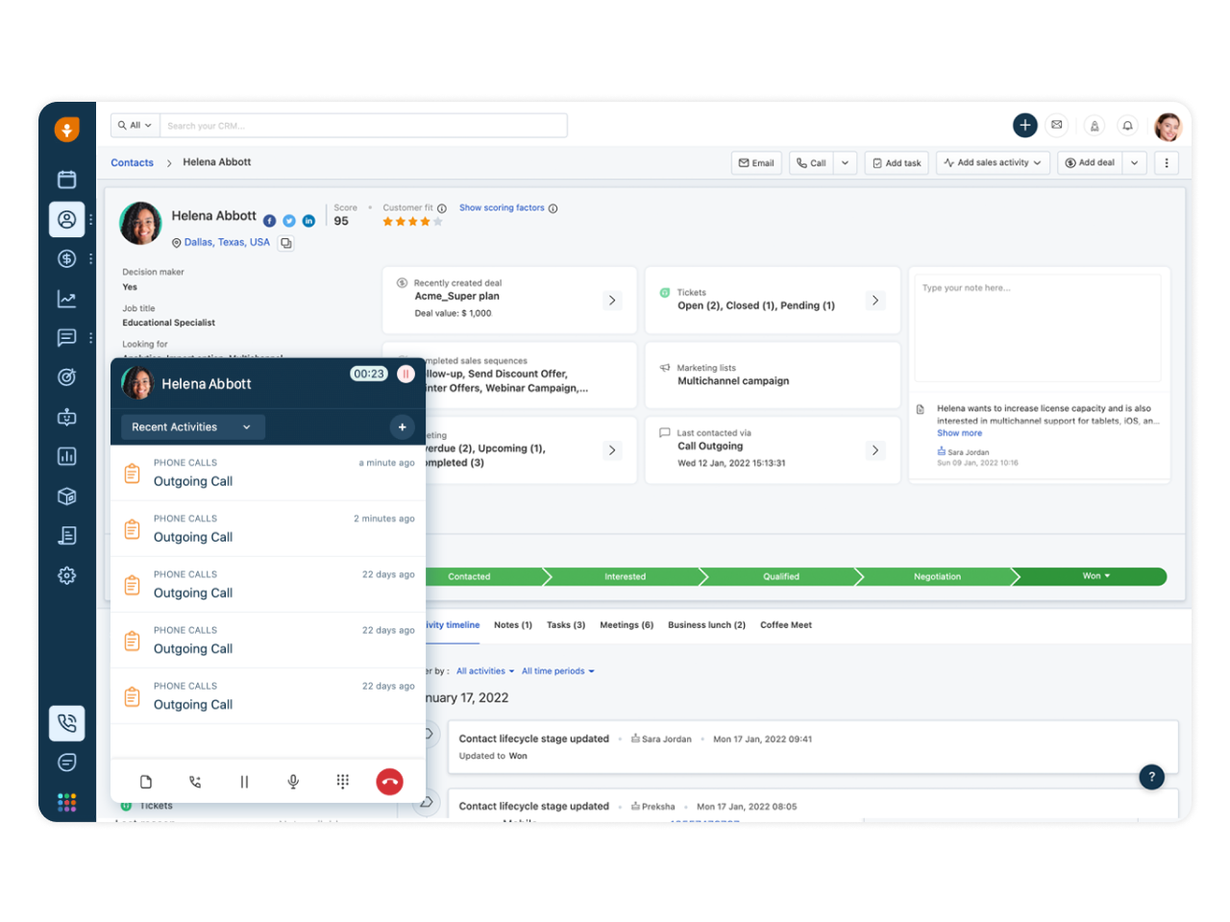Click the blue plus quick-add button

[x=1025, y=125]
